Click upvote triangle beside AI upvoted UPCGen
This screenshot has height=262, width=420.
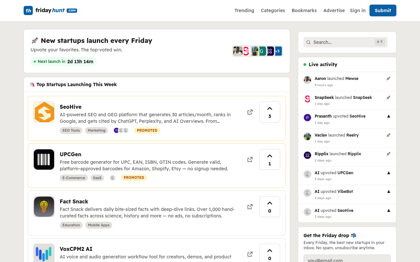point(389,173)
